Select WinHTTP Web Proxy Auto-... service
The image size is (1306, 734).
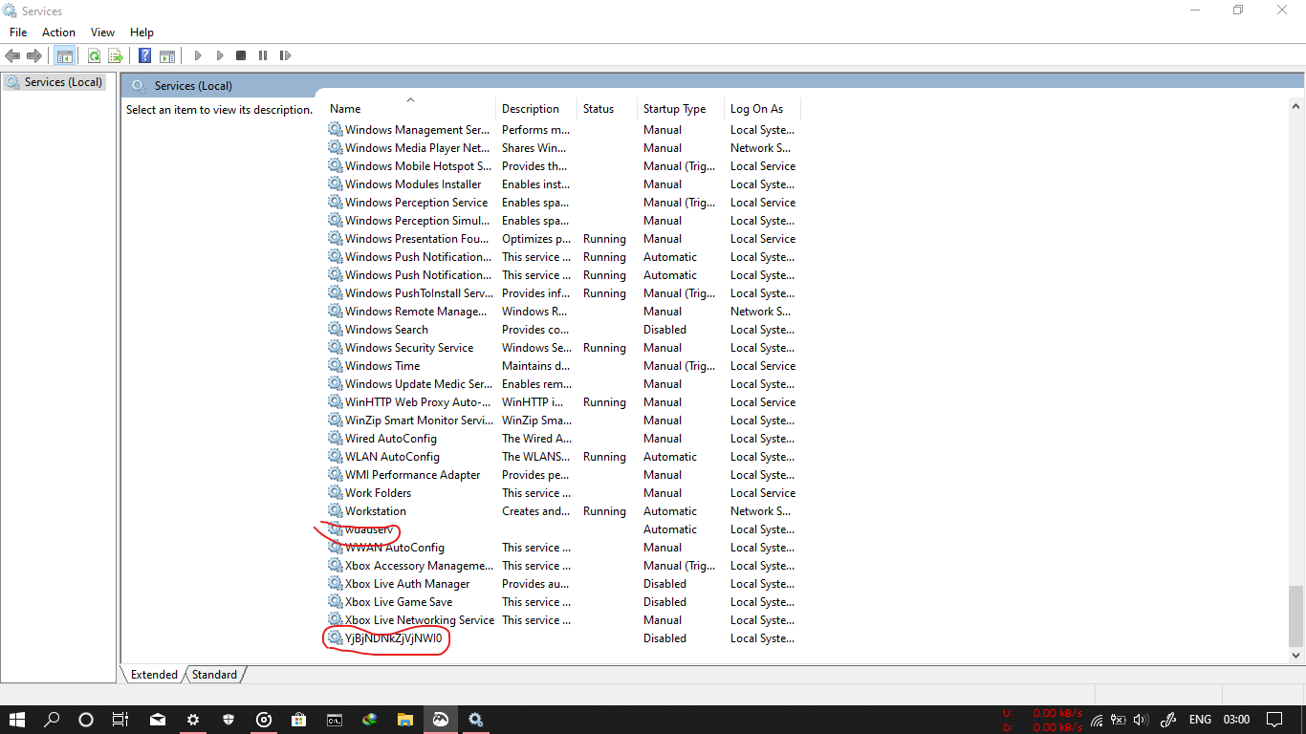click(x=563, y=402)
